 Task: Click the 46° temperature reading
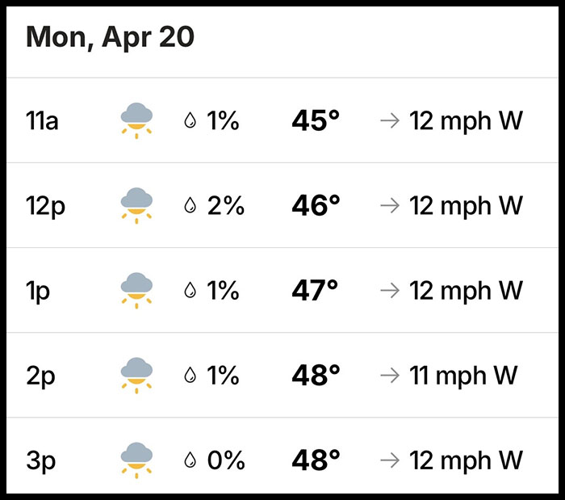[316, 206]
